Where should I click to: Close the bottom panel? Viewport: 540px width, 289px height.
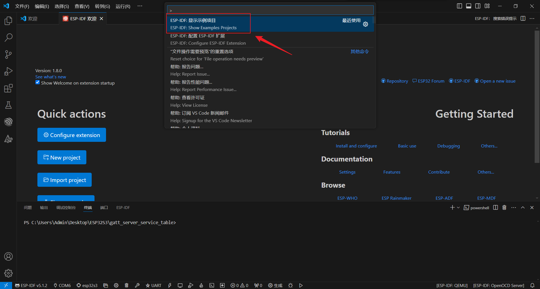pyautogui.click(x=532, y=208)
